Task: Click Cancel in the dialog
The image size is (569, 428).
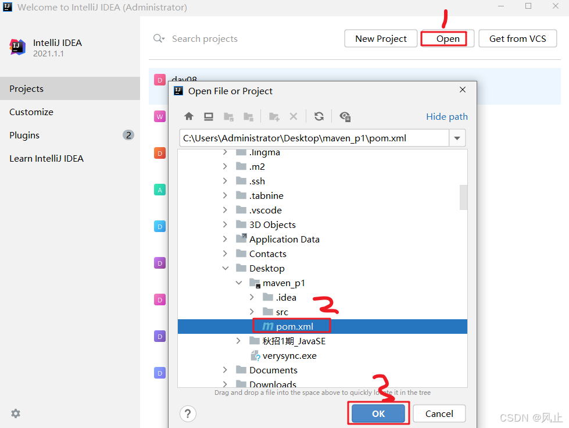Action: (x=439, y=413)
